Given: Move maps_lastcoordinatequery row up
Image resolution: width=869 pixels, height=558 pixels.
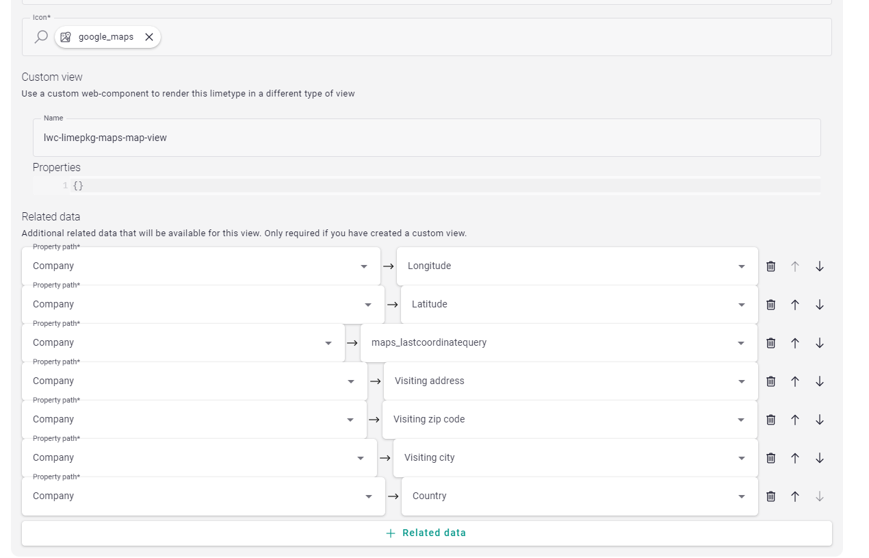Looking at the screenshot, I should pyautogui.click(x=795, y=343).
